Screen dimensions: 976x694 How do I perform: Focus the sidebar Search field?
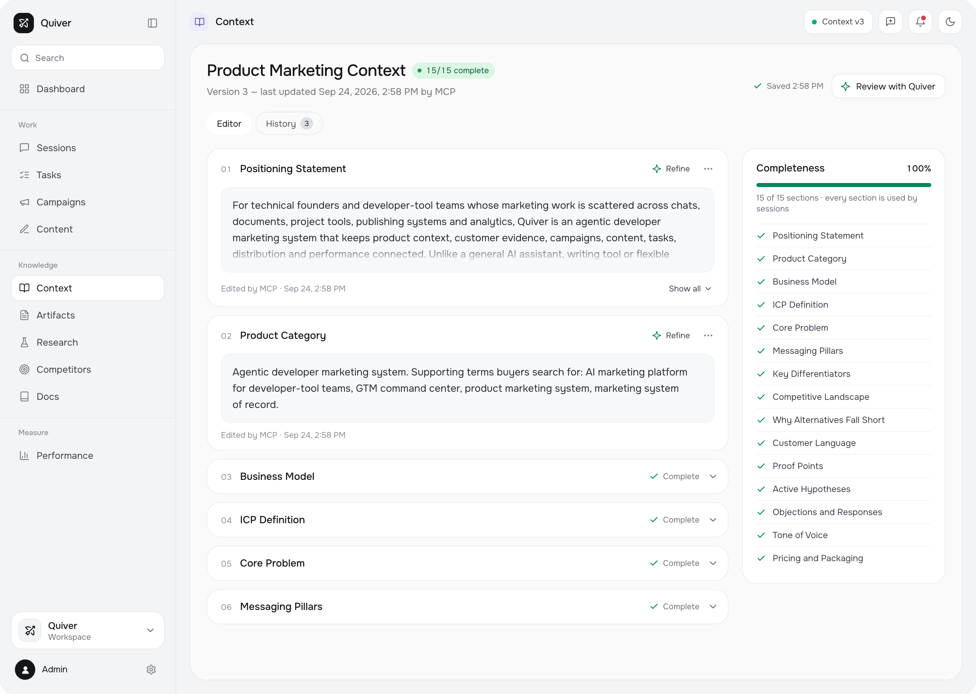tap(87, 58)
